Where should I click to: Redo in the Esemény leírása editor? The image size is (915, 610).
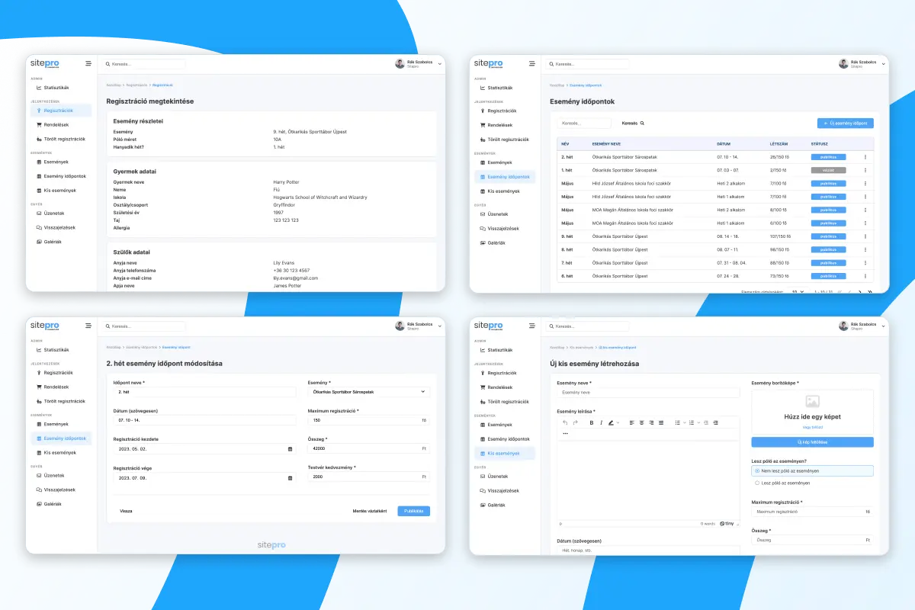575,422
